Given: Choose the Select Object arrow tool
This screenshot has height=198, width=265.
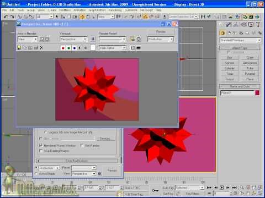Looking at the screenshot, I should (57, 16).
